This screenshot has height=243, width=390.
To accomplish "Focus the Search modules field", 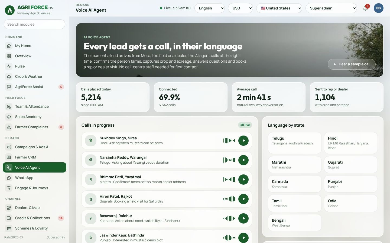I will [34, 24].
